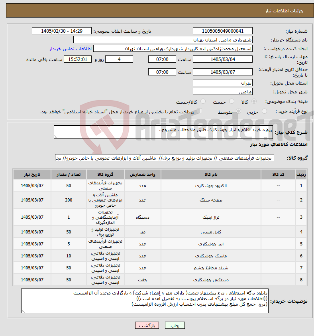Click the تجهیزات تولید و توزیع برق cell
Image resolution: width=314 pixels, height=336 pixels.
point(105,232)
